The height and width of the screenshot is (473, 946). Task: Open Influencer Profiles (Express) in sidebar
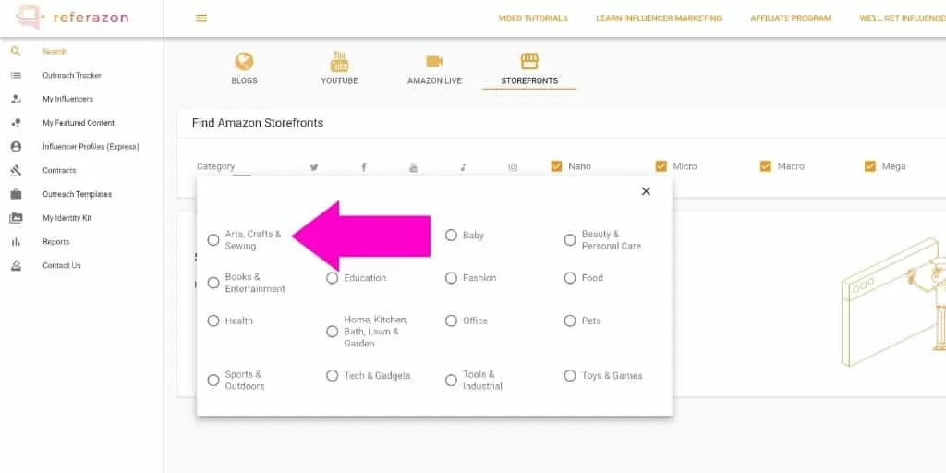pos(91,147)
